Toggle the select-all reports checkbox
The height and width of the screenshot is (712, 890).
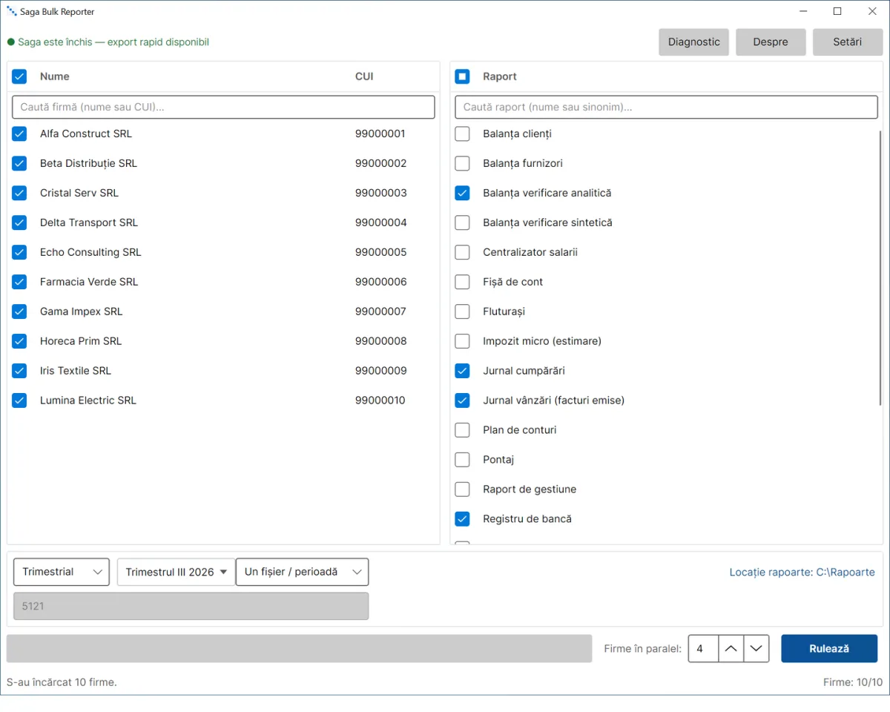click(x=462, y=76)
